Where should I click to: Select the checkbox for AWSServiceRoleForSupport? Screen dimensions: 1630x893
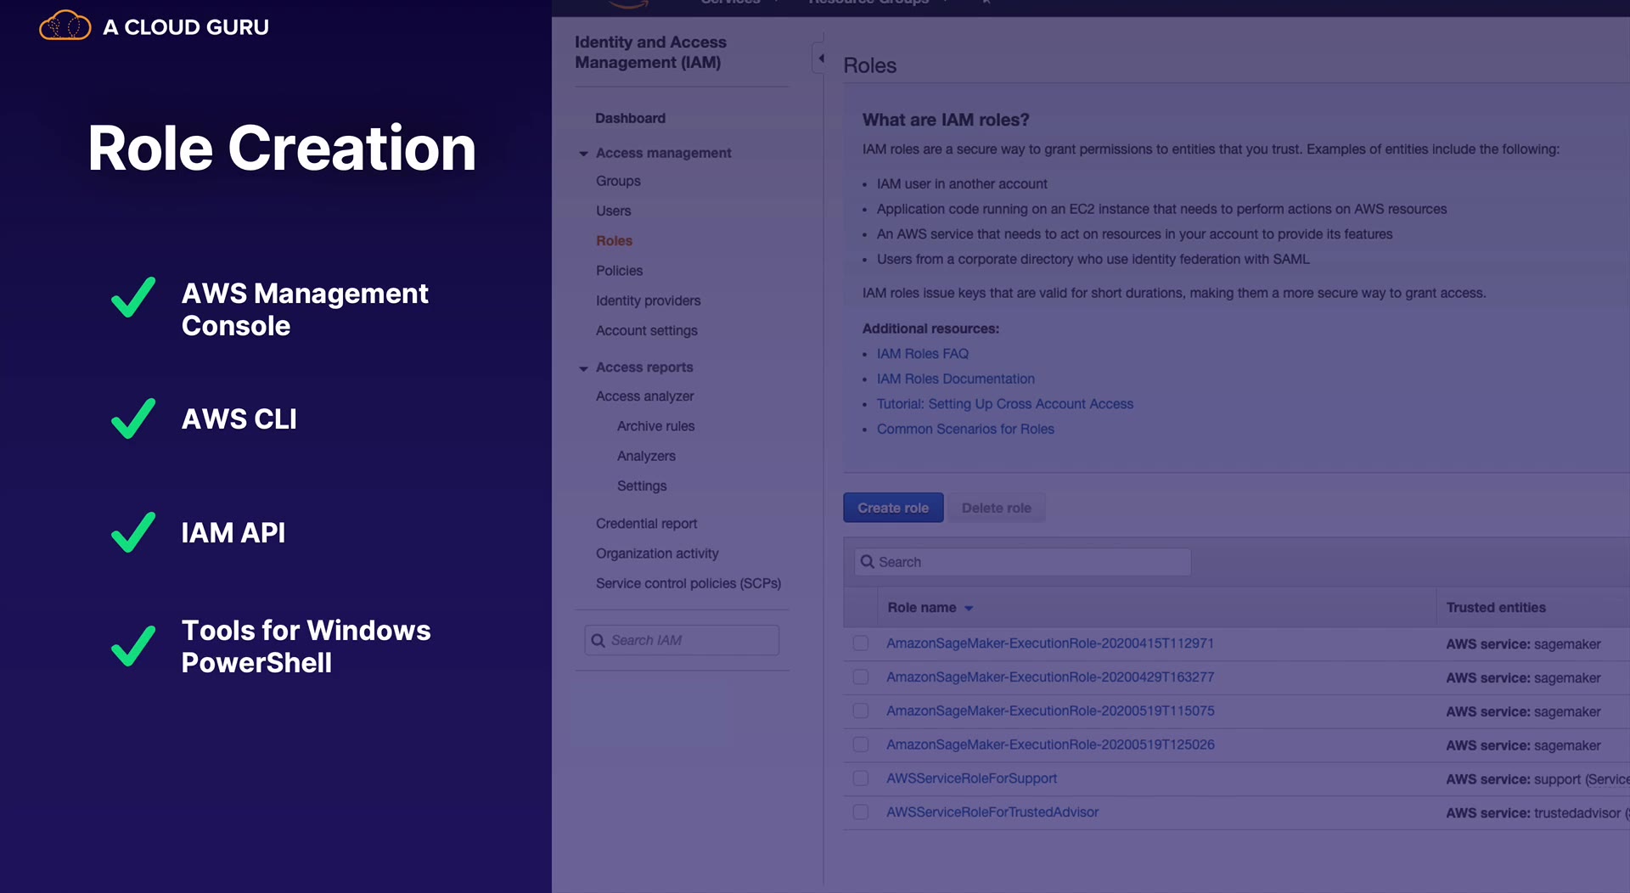point(861,778)
